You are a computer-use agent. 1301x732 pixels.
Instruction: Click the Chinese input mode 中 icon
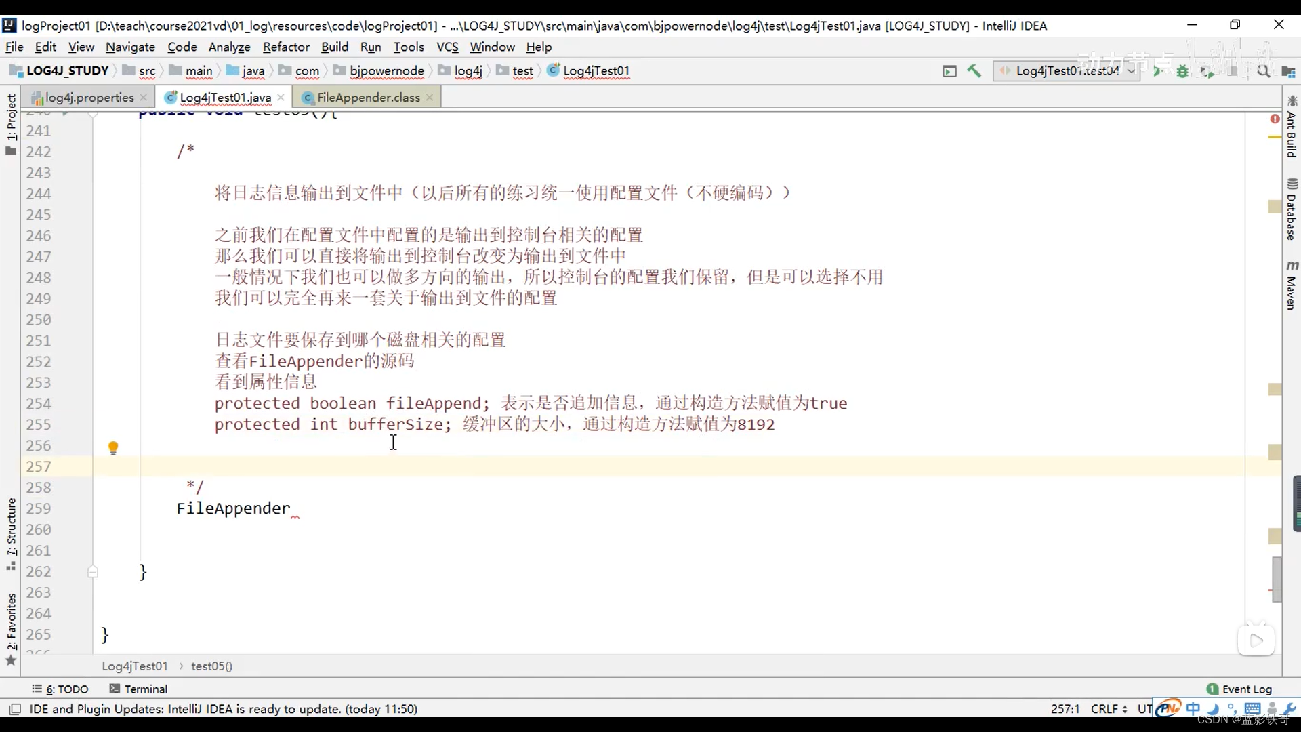coord(1193,708)
